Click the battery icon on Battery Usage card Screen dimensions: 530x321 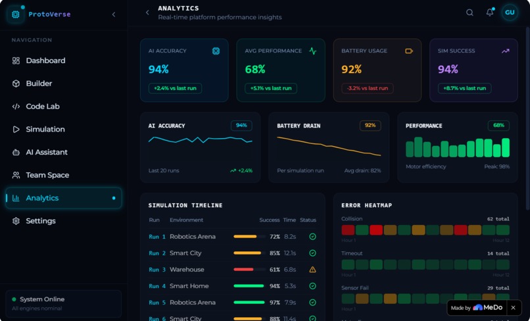pos(409,51)
